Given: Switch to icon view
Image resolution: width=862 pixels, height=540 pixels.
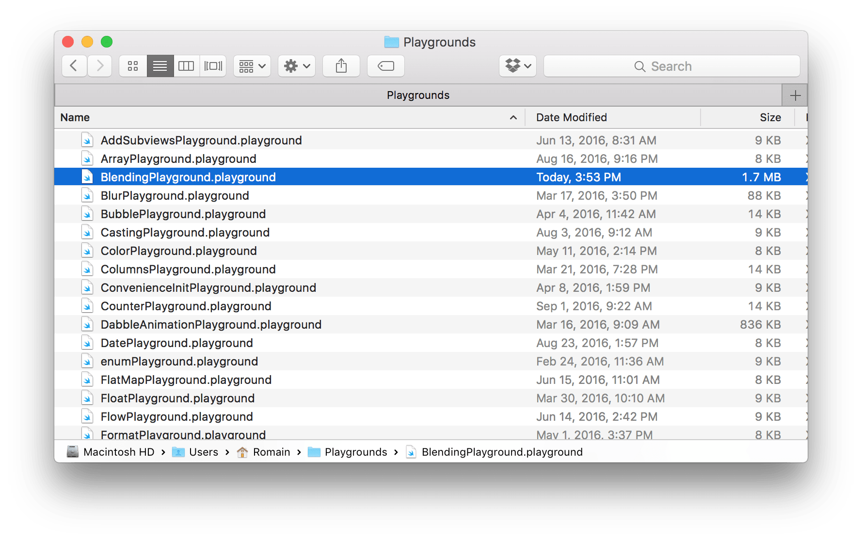Looking at the screenshot, I should (132, 65).
